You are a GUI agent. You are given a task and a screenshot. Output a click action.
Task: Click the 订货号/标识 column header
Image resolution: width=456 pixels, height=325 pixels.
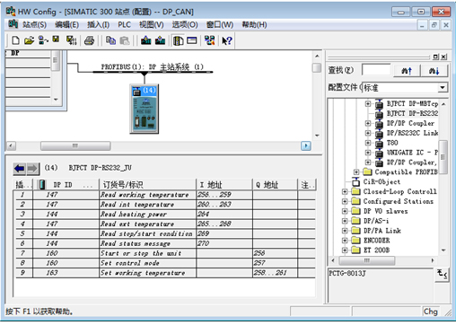[x=148, y=185]
